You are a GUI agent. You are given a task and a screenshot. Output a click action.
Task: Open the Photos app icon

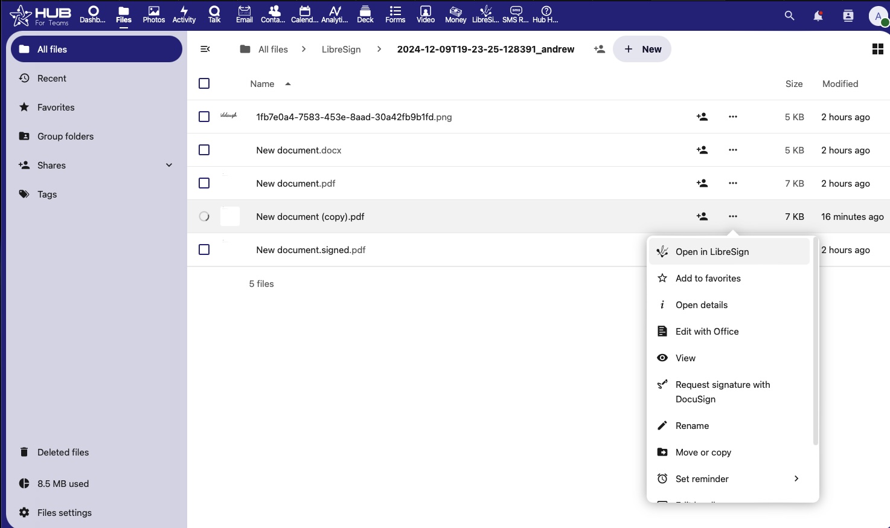tap(154, 14)
